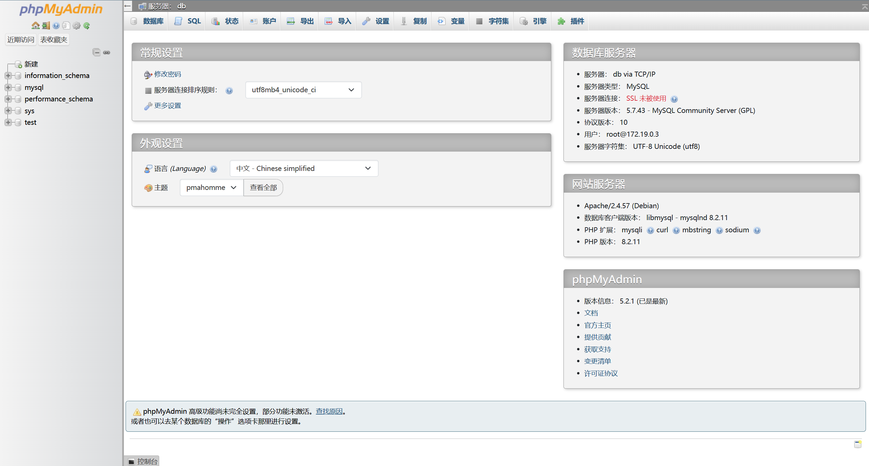
Task: Select mysql database in tree
Action: 34,88
